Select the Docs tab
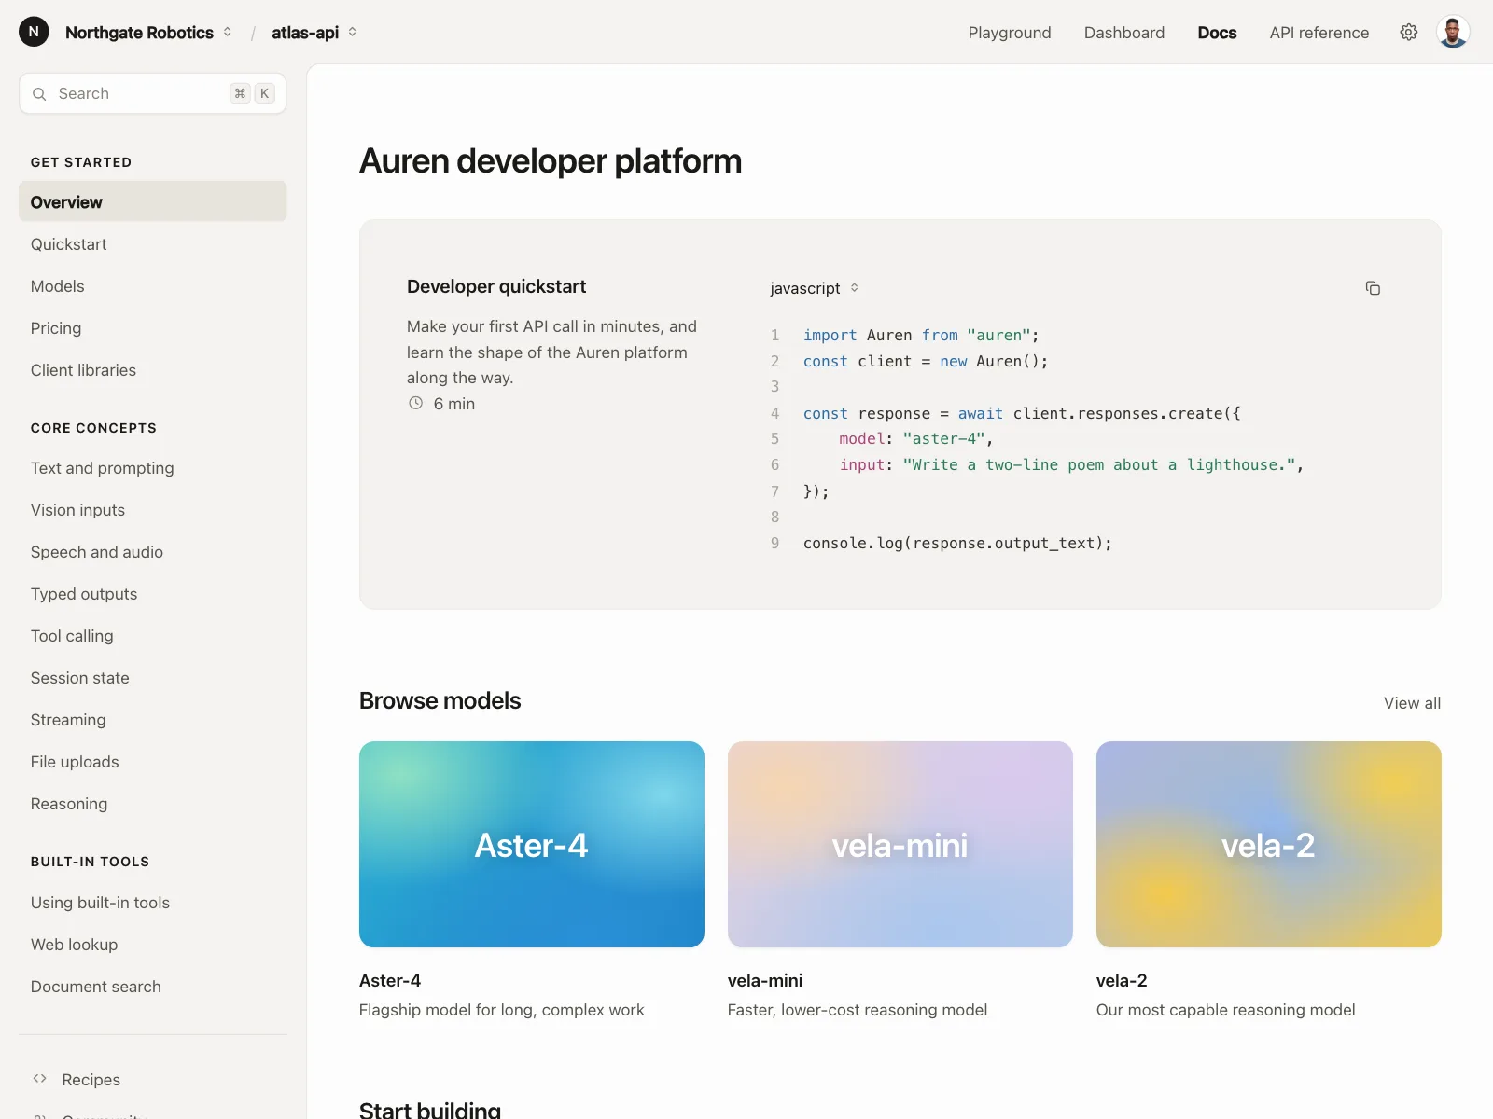 coord(1217,33)
